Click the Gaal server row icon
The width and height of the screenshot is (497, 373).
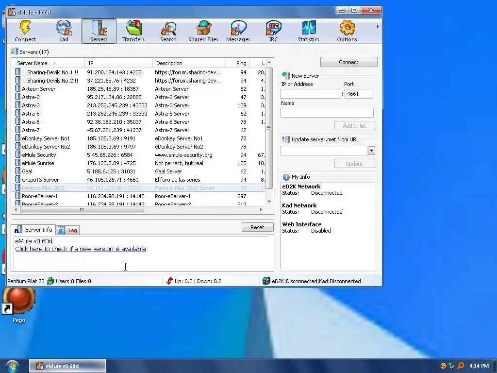(x=18, y=171)
